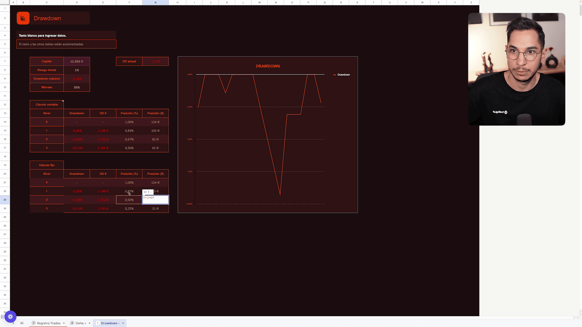Click the six-dot drag handle at bottom left
Image resolution: width=582 pixels, height=327 pixels.
click(x=2, y=317)
